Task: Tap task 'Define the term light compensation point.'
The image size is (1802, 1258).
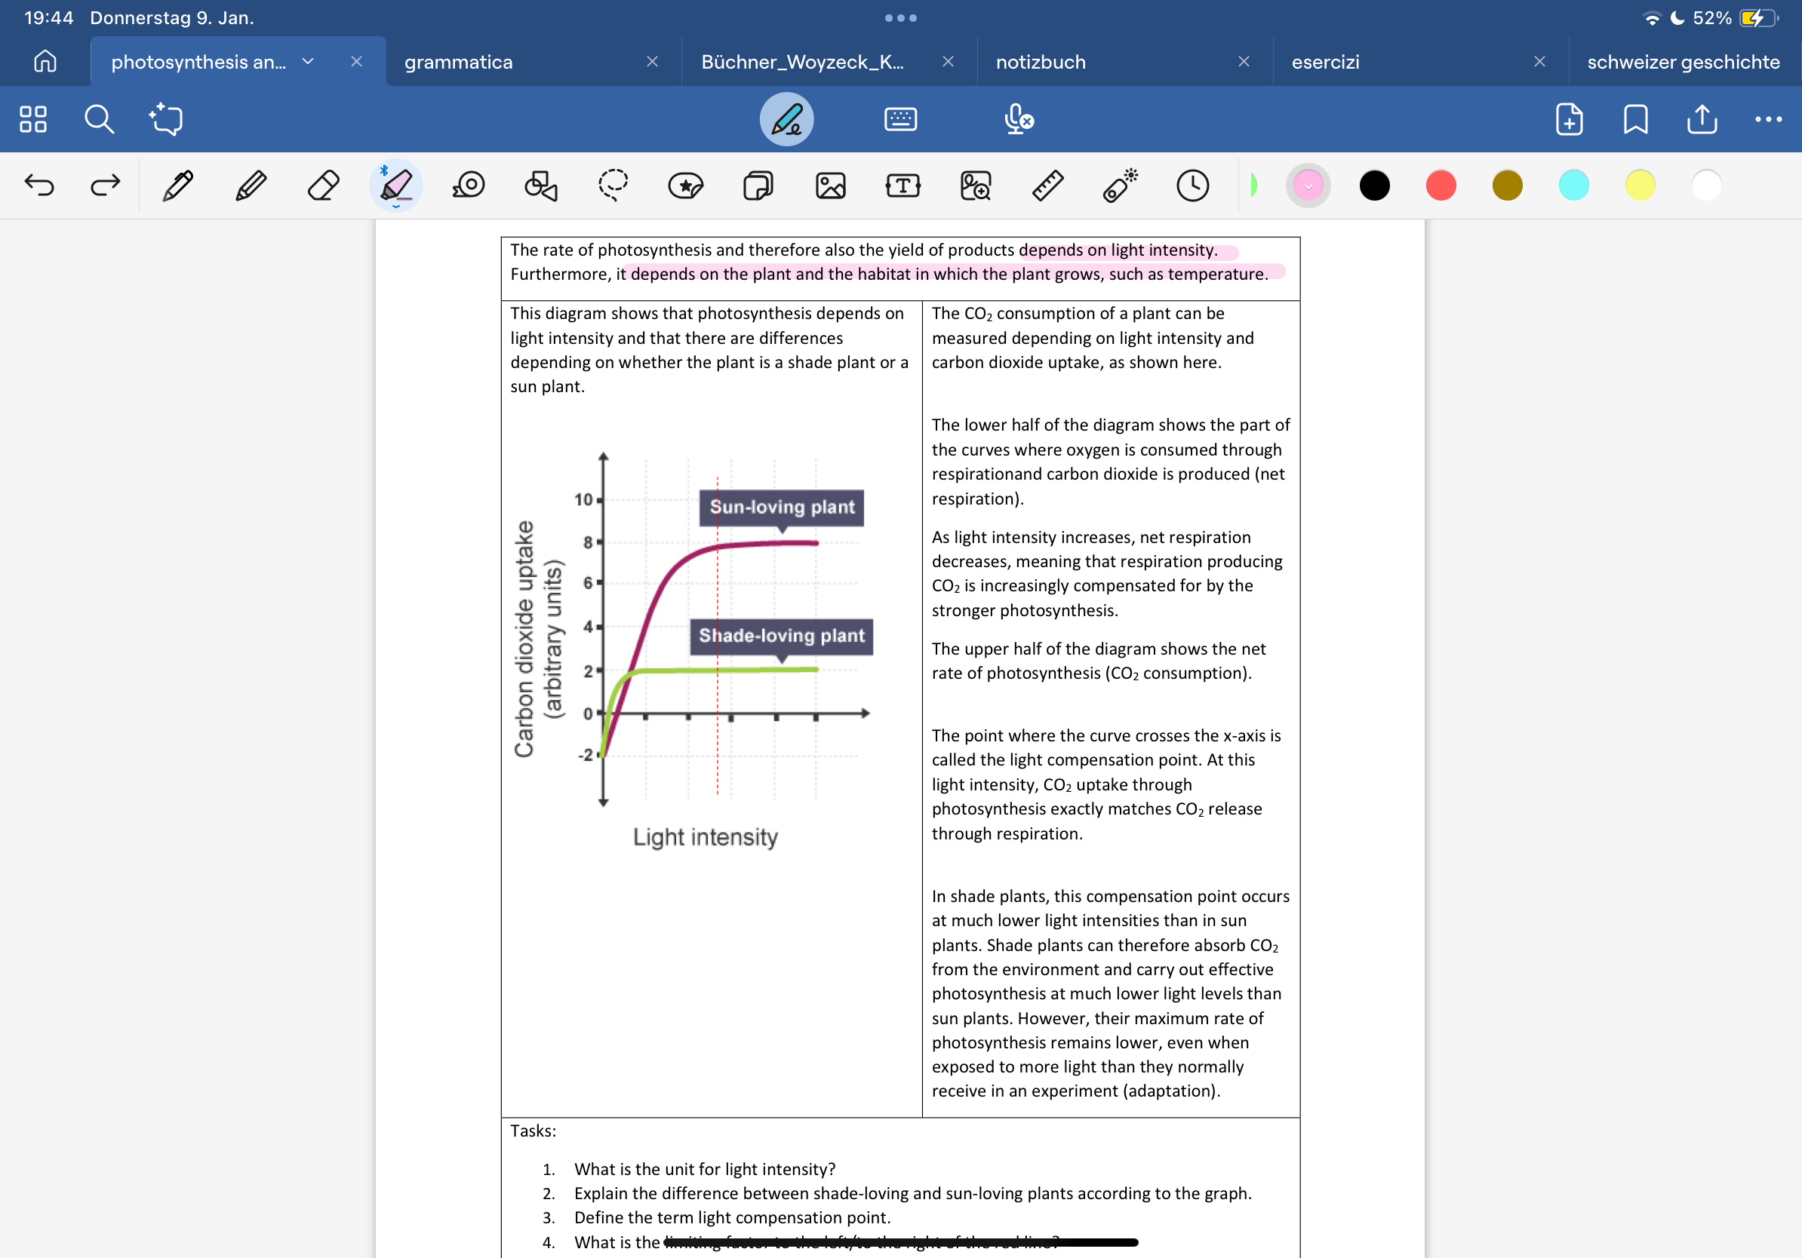Action: pyautogui.click(x=732, y=1217)
